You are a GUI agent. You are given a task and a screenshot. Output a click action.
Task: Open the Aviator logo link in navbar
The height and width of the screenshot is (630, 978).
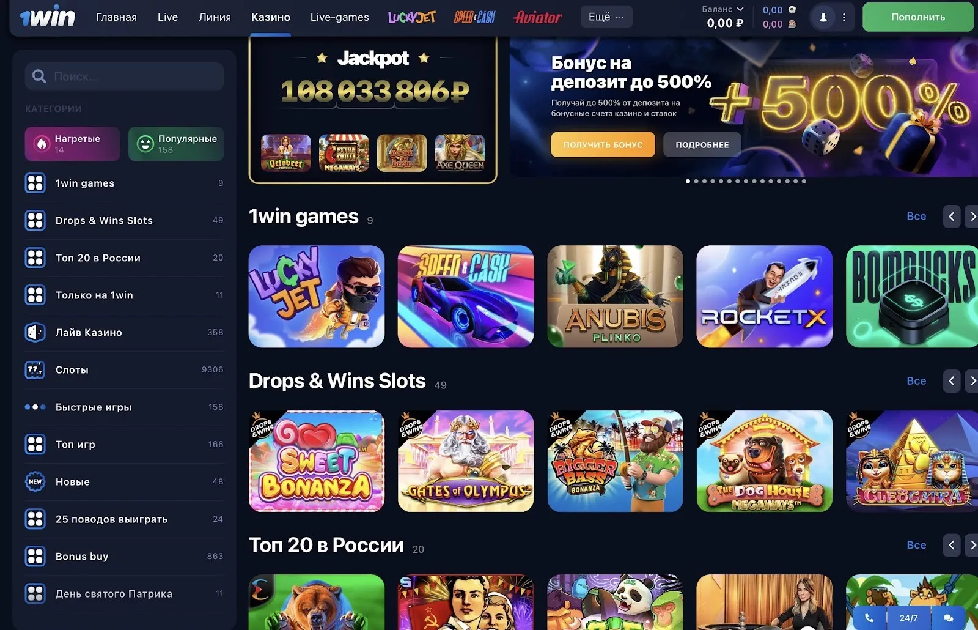point(538,17)
